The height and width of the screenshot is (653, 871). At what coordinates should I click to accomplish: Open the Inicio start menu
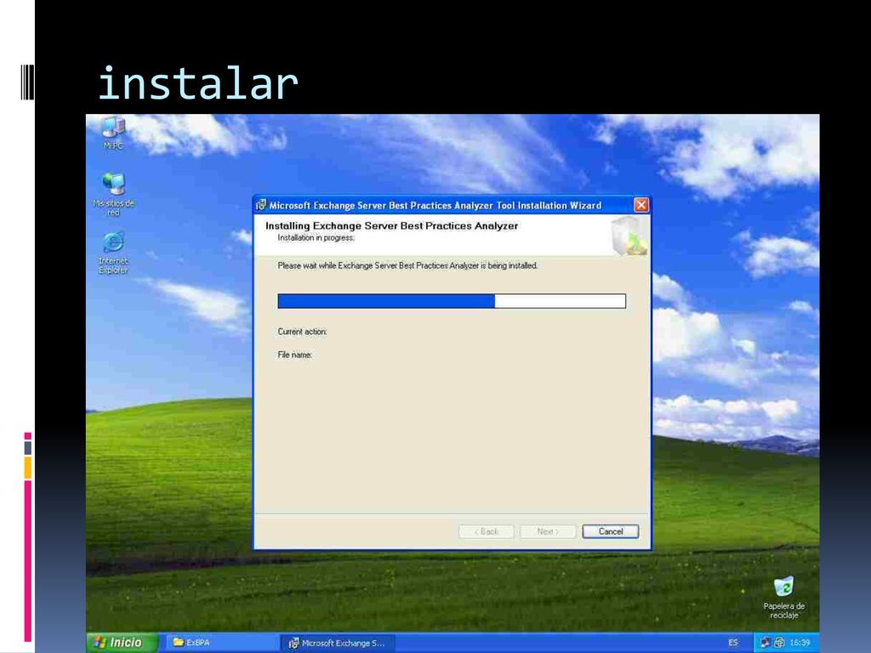(122, 643)
